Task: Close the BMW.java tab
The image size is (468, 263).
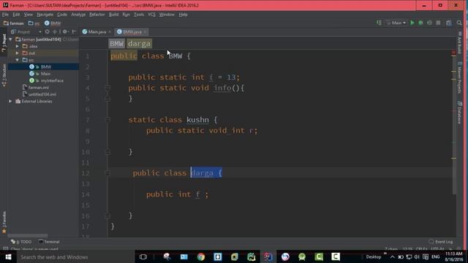Action: tap(145, 32)
